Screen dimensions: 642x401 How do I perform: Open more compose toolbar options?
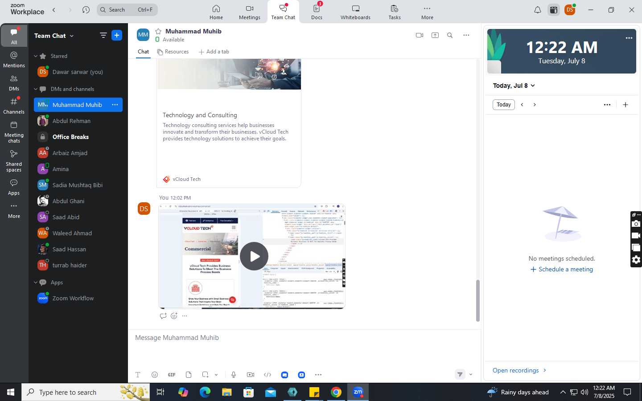coord(318,375)
